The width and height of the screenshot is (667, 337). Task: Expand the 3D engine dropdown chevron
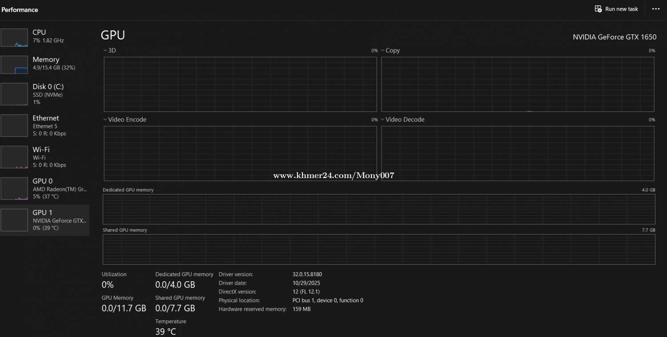pos(105,51)
